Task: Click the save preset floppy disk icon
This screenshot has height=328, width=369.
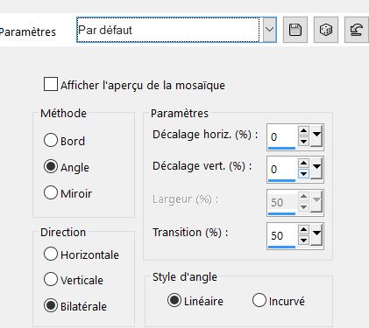Action: click(x=295, y=30)
